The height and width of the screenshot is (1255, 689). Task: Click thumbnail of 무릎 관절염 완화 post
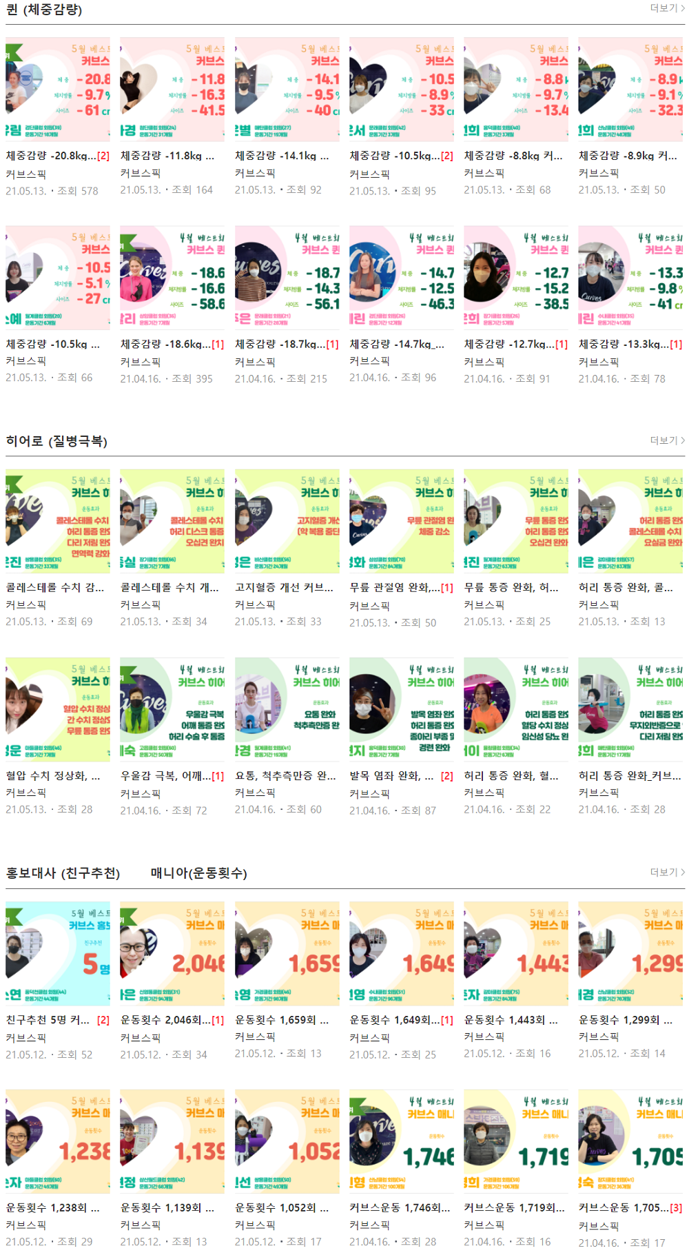(x=402, y=522)
